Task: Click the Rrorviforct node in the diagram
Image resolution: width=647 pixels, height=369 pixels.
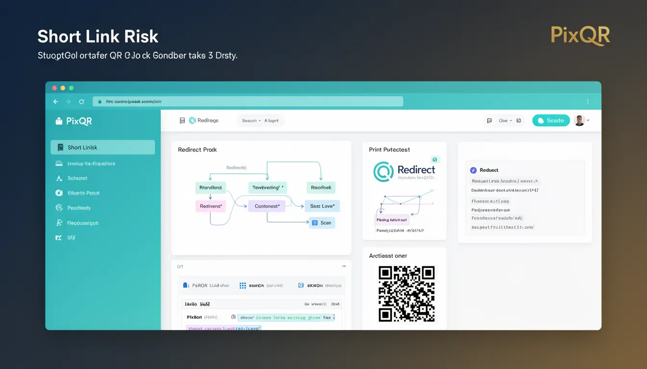Action: point(210,187)
